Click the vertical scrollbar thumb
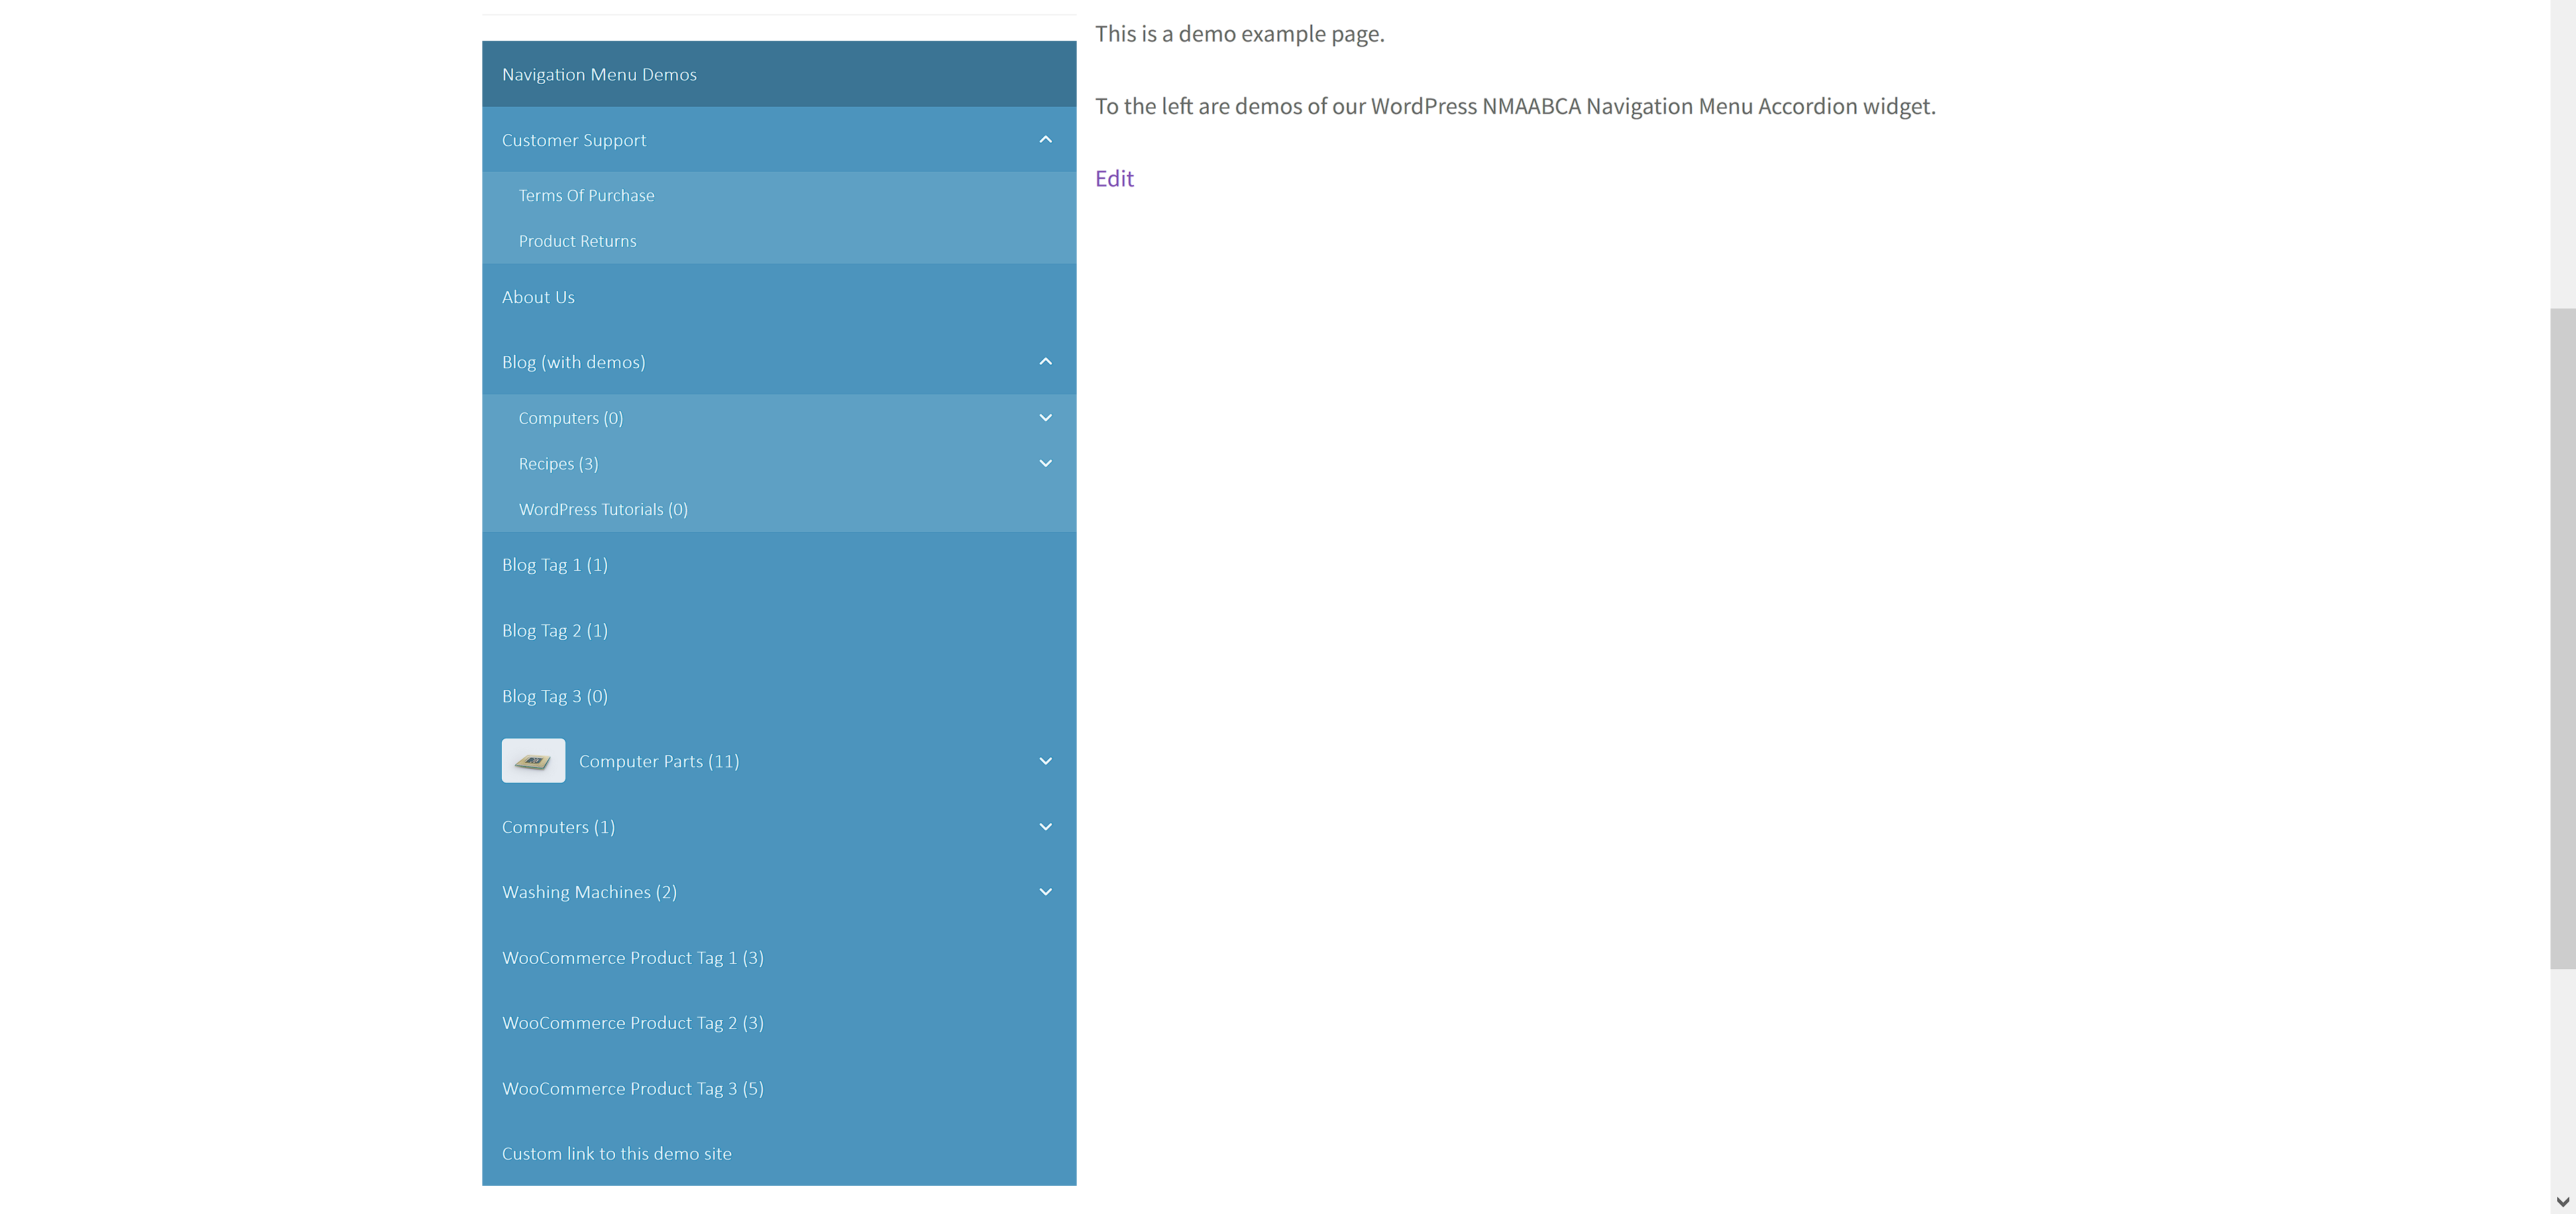 pyautogui.click(x=2562, y=640)
